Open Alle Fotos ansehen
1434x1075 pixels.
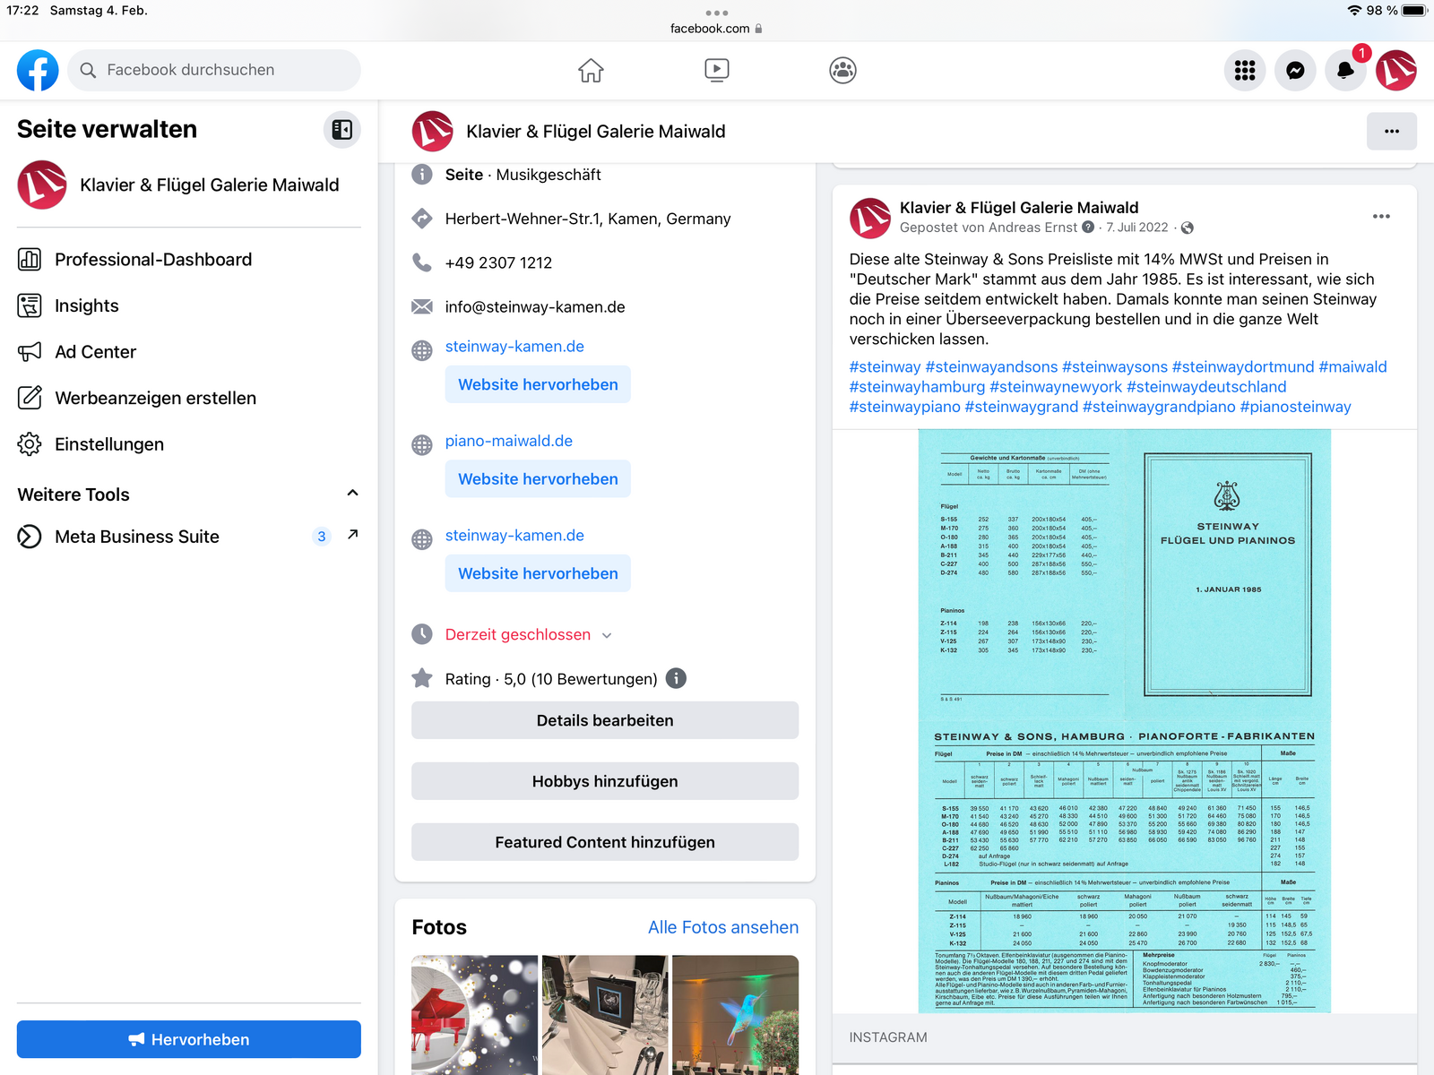click(x=723, y=927)
